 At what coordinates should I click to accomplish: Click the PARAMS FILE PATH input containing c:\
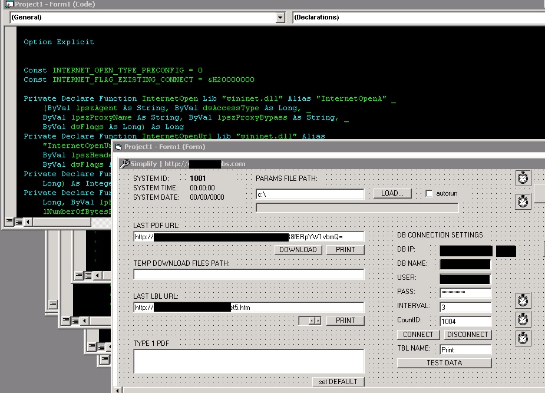310,194
